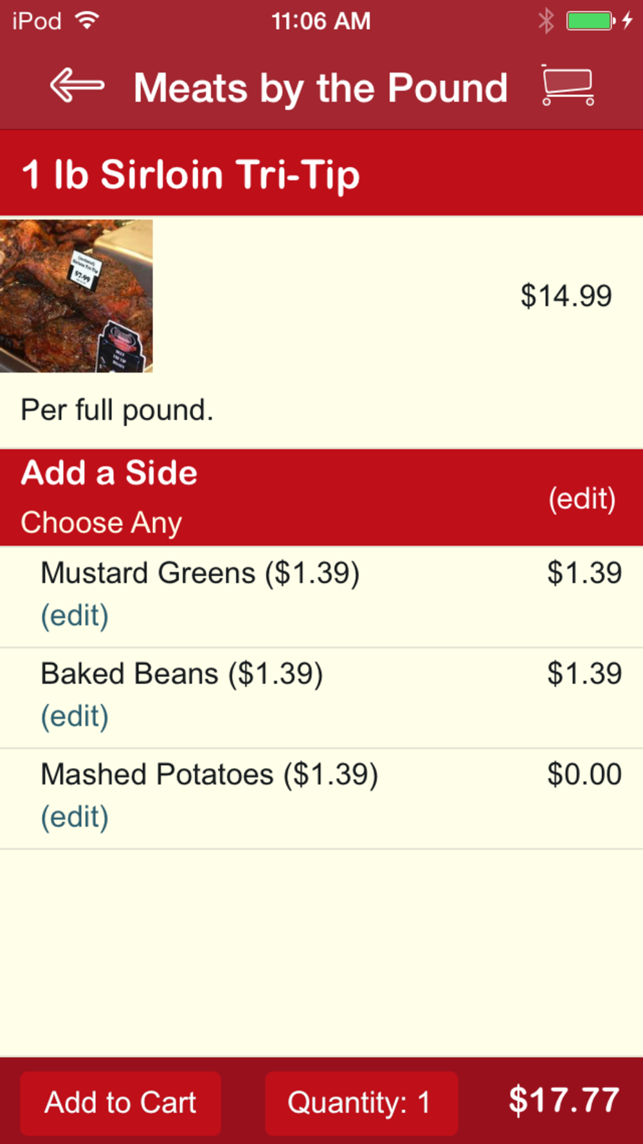Tap the $14.99 item price
The image size is (643, 1144).
coord(566,296)
